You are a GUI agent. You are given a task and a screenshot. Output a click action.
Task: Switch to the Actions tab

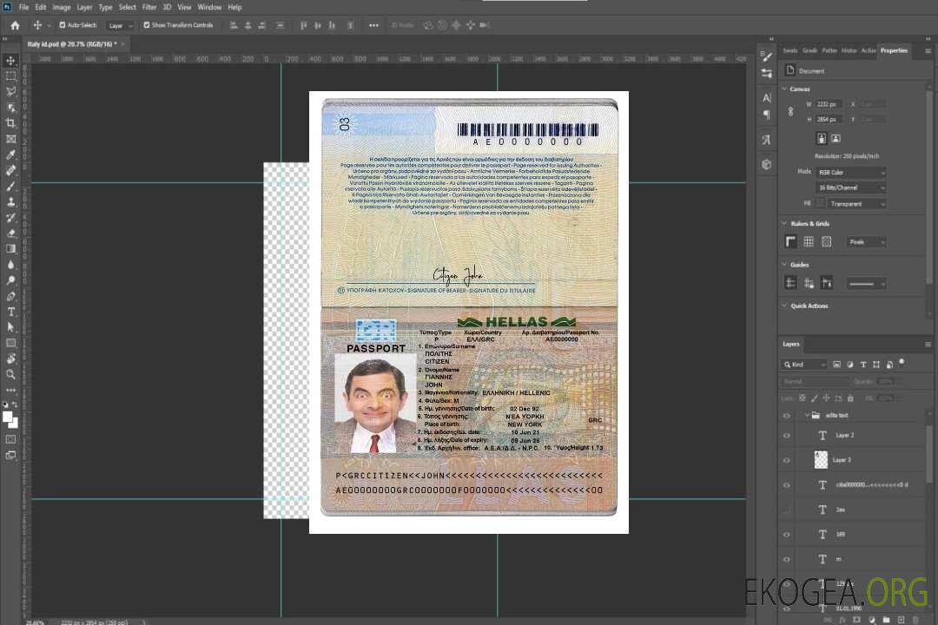(x=869, y=51)
